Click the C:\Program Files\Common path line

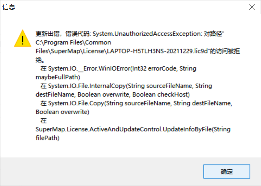click(73, 43)
